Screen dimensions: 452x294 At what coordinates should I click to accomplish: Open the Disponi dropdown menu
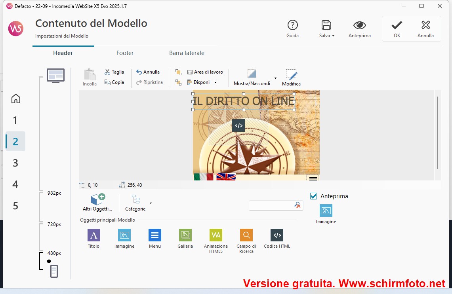tap(215, 82)
